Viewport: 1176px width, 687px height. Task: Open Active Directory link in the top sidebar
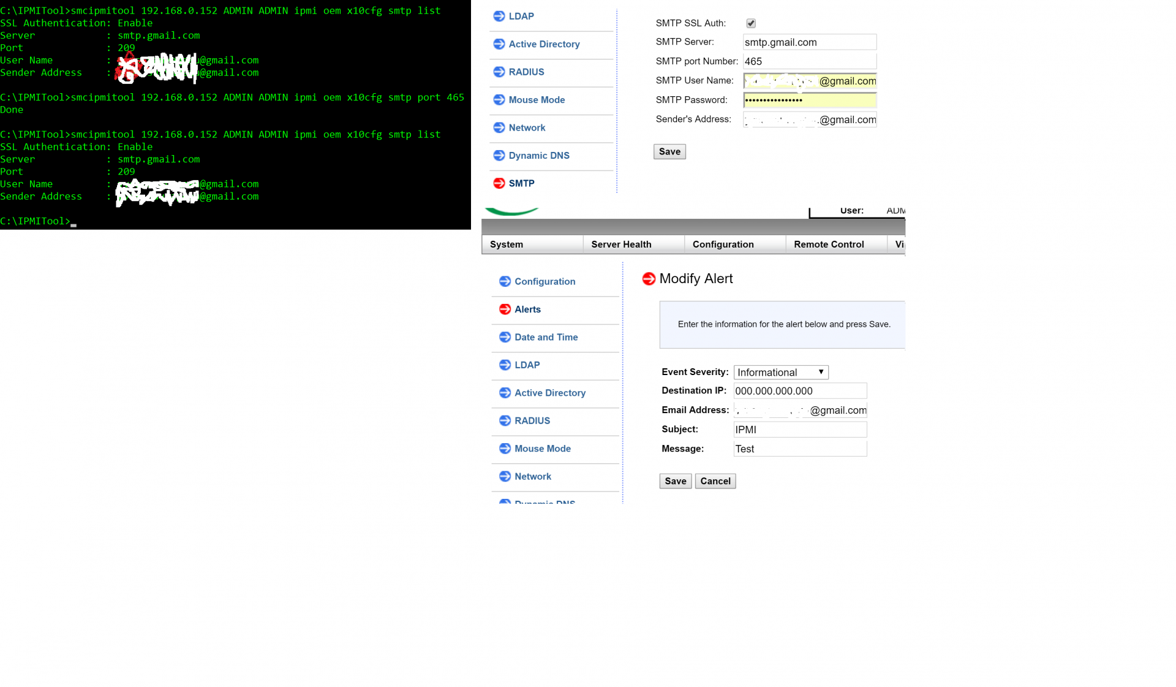coord(544,44)
